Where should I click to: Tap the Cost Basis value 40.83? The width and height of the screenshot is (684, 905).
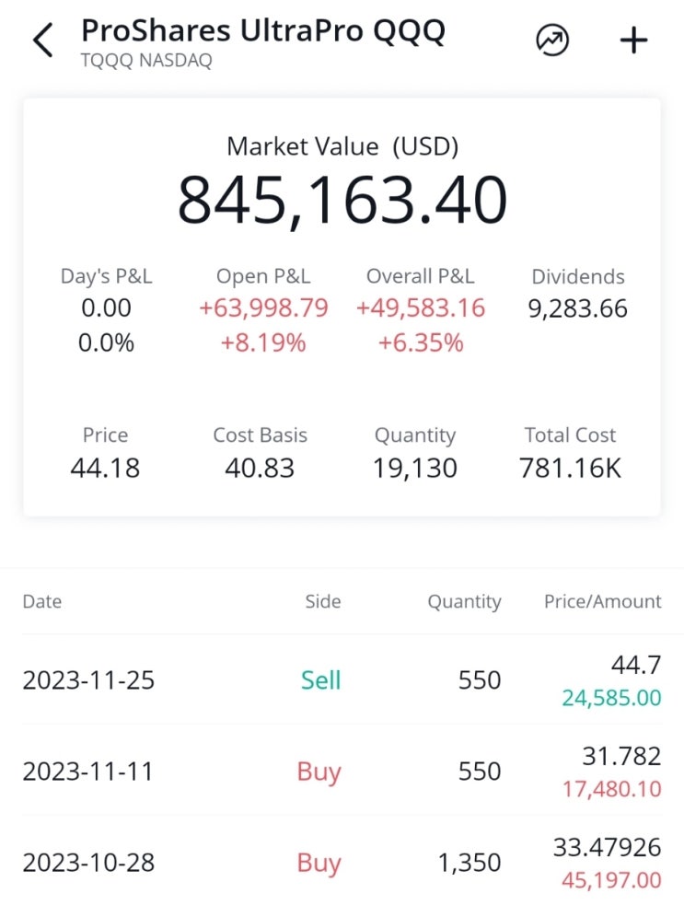[x=260, y=468]
